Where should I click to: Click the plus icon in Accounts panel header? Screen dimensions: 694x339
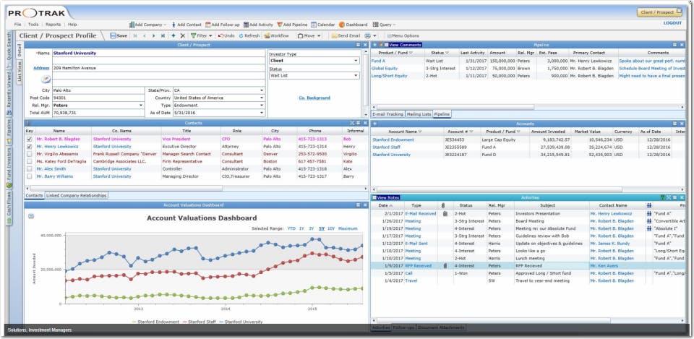[374, 124]
